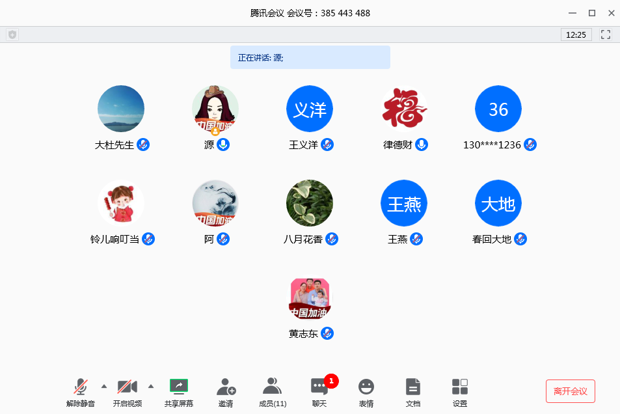The image size is (620, 414).
Task: Enter fullscreen with the expand icon
Action: (x=606, y=35)
